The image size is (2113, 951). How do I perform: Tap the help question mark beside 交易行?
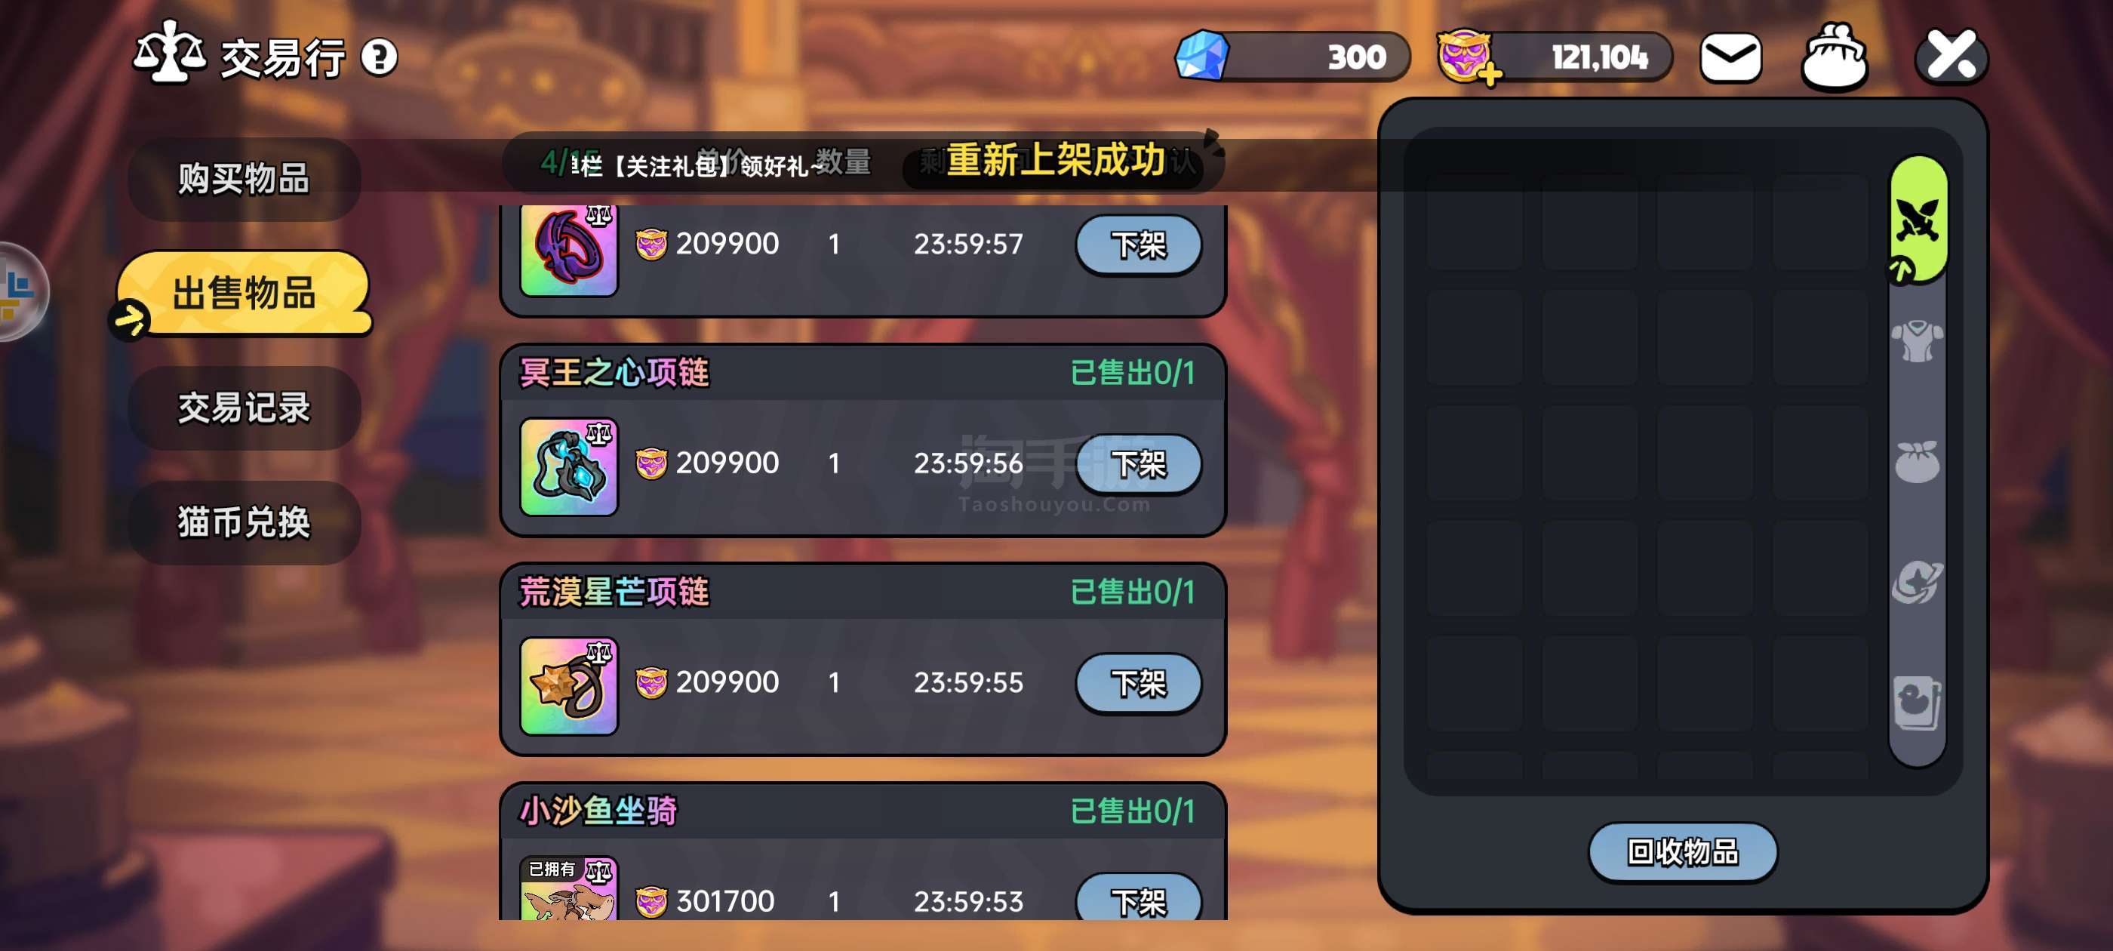(379, 57)
